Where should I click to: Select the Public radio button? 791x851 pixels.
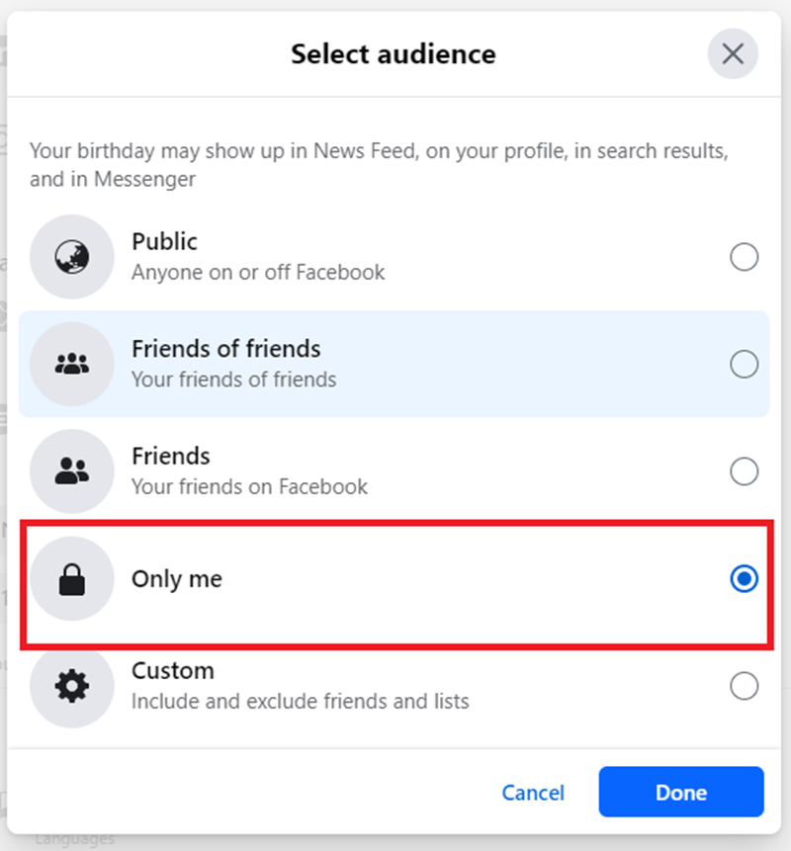click(x=744, y=258)
